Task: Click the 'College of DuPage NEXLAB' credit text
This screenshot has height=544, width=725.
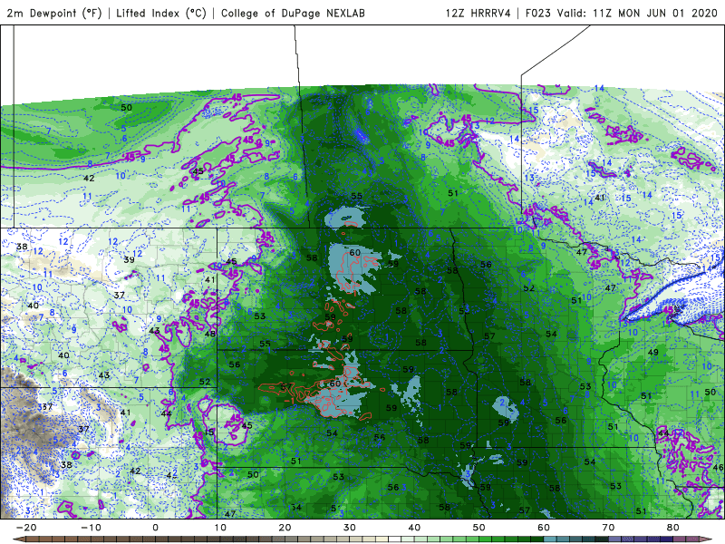Action: click(293, 13)
